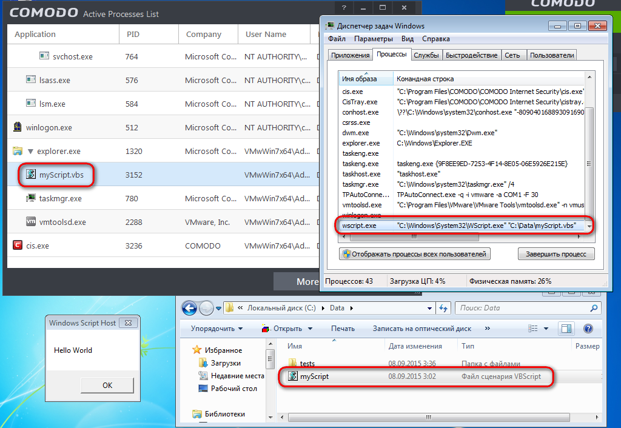Click Печать in Explorer toolbar
This screenshot has width=621, height=428.
(x=343, y=328)
